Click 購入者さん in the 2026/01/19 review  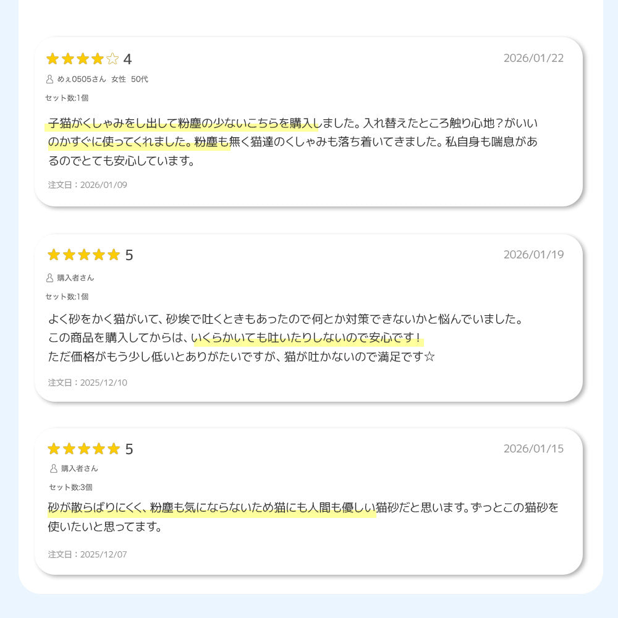coord(75,277)
